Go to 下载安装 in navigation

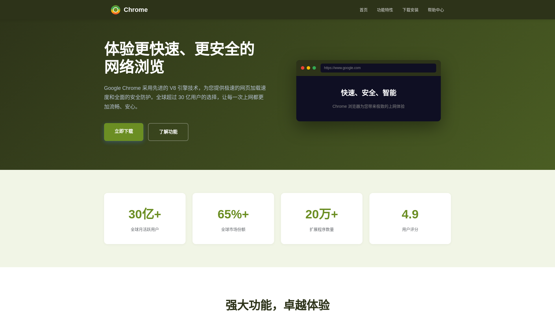click(410, 10)
